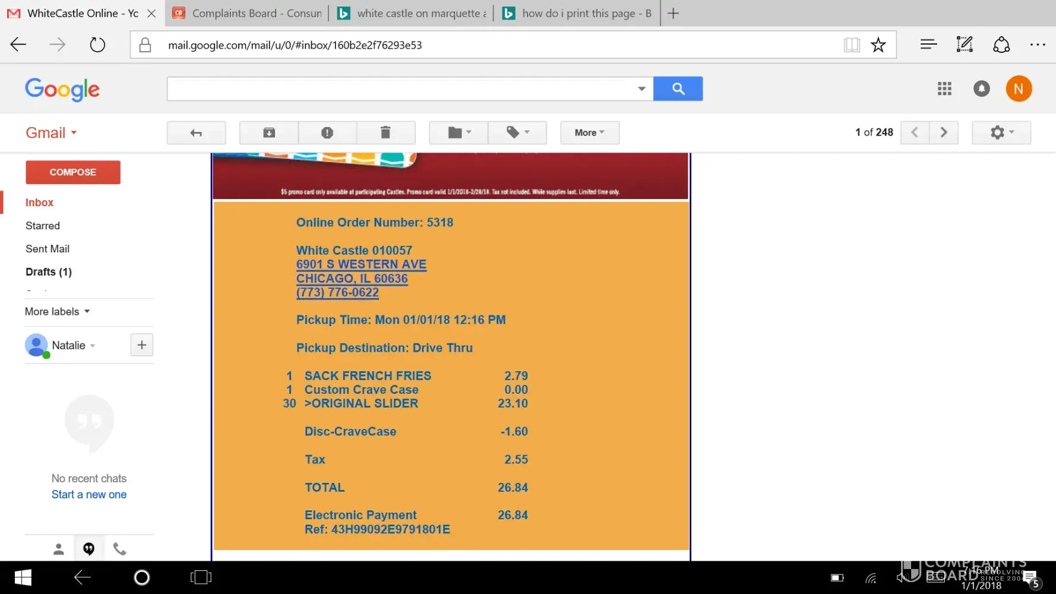Close the WhiteCastle Online tab
The height and width of the screenshot is (594, 1056).
coord(151,13)
